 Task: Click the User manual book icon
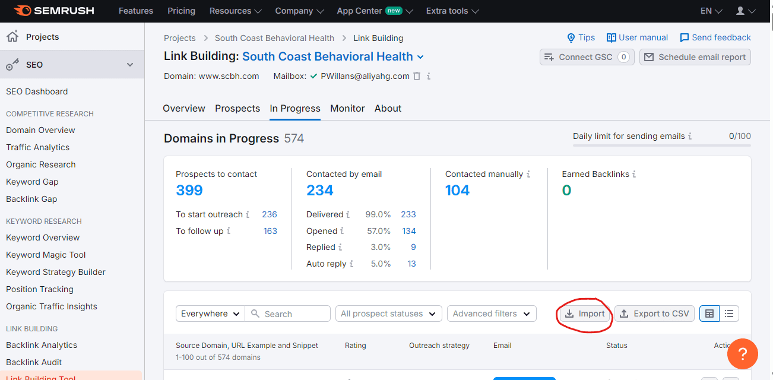tap(611, 37)
